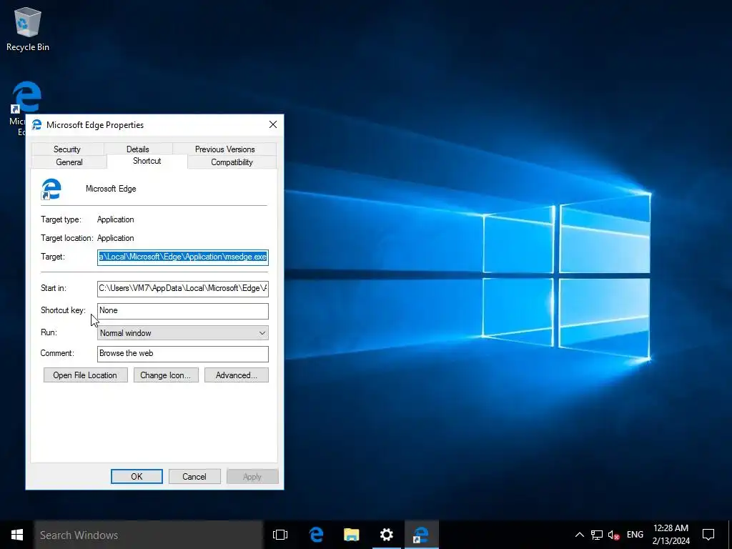Open Settings gear on the taskbar

click(387, 535)
